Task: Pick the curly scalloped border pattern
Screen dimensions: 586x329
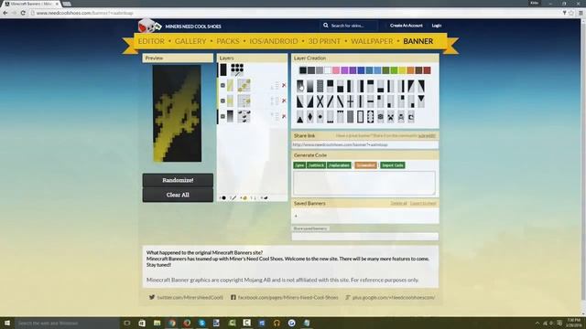Action: pos(370,117)
